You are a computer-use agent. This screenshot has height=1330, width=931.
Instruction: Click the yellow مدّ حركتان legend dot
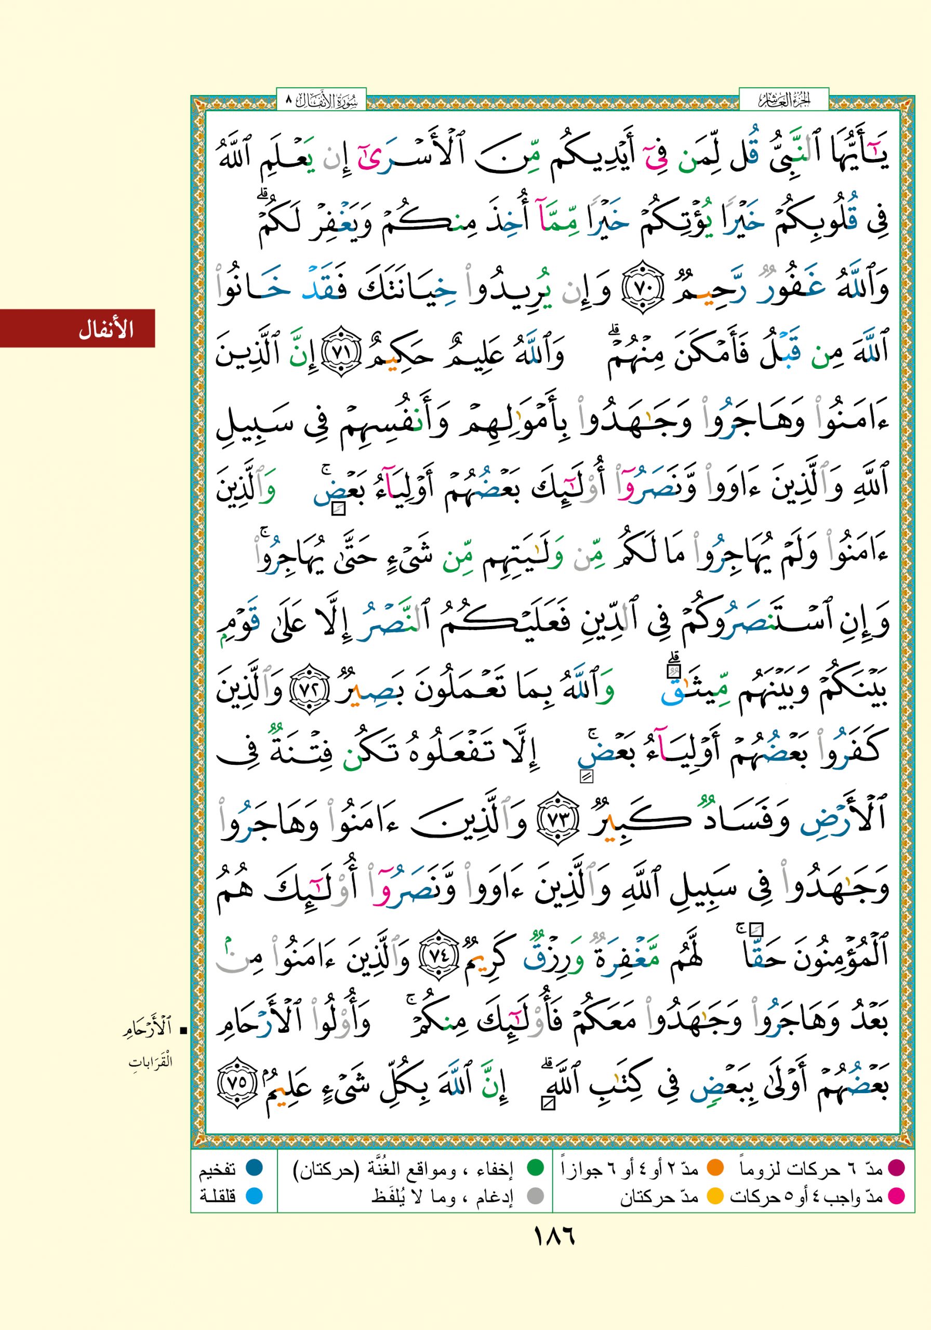click(x=716, y=1195)
